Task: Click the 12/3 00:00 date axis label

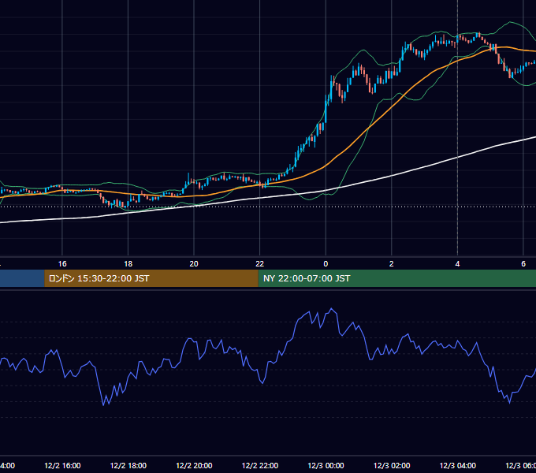Action: point(326,465)
